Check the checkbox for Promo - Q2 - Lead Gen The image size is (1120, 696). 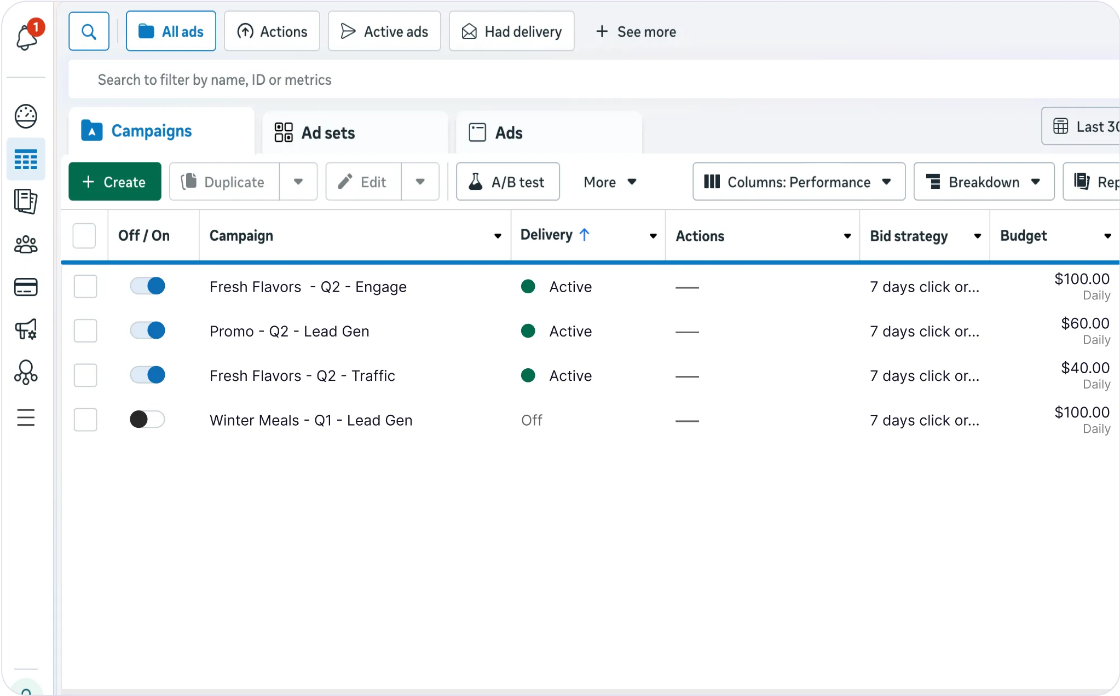coord(85,330)
